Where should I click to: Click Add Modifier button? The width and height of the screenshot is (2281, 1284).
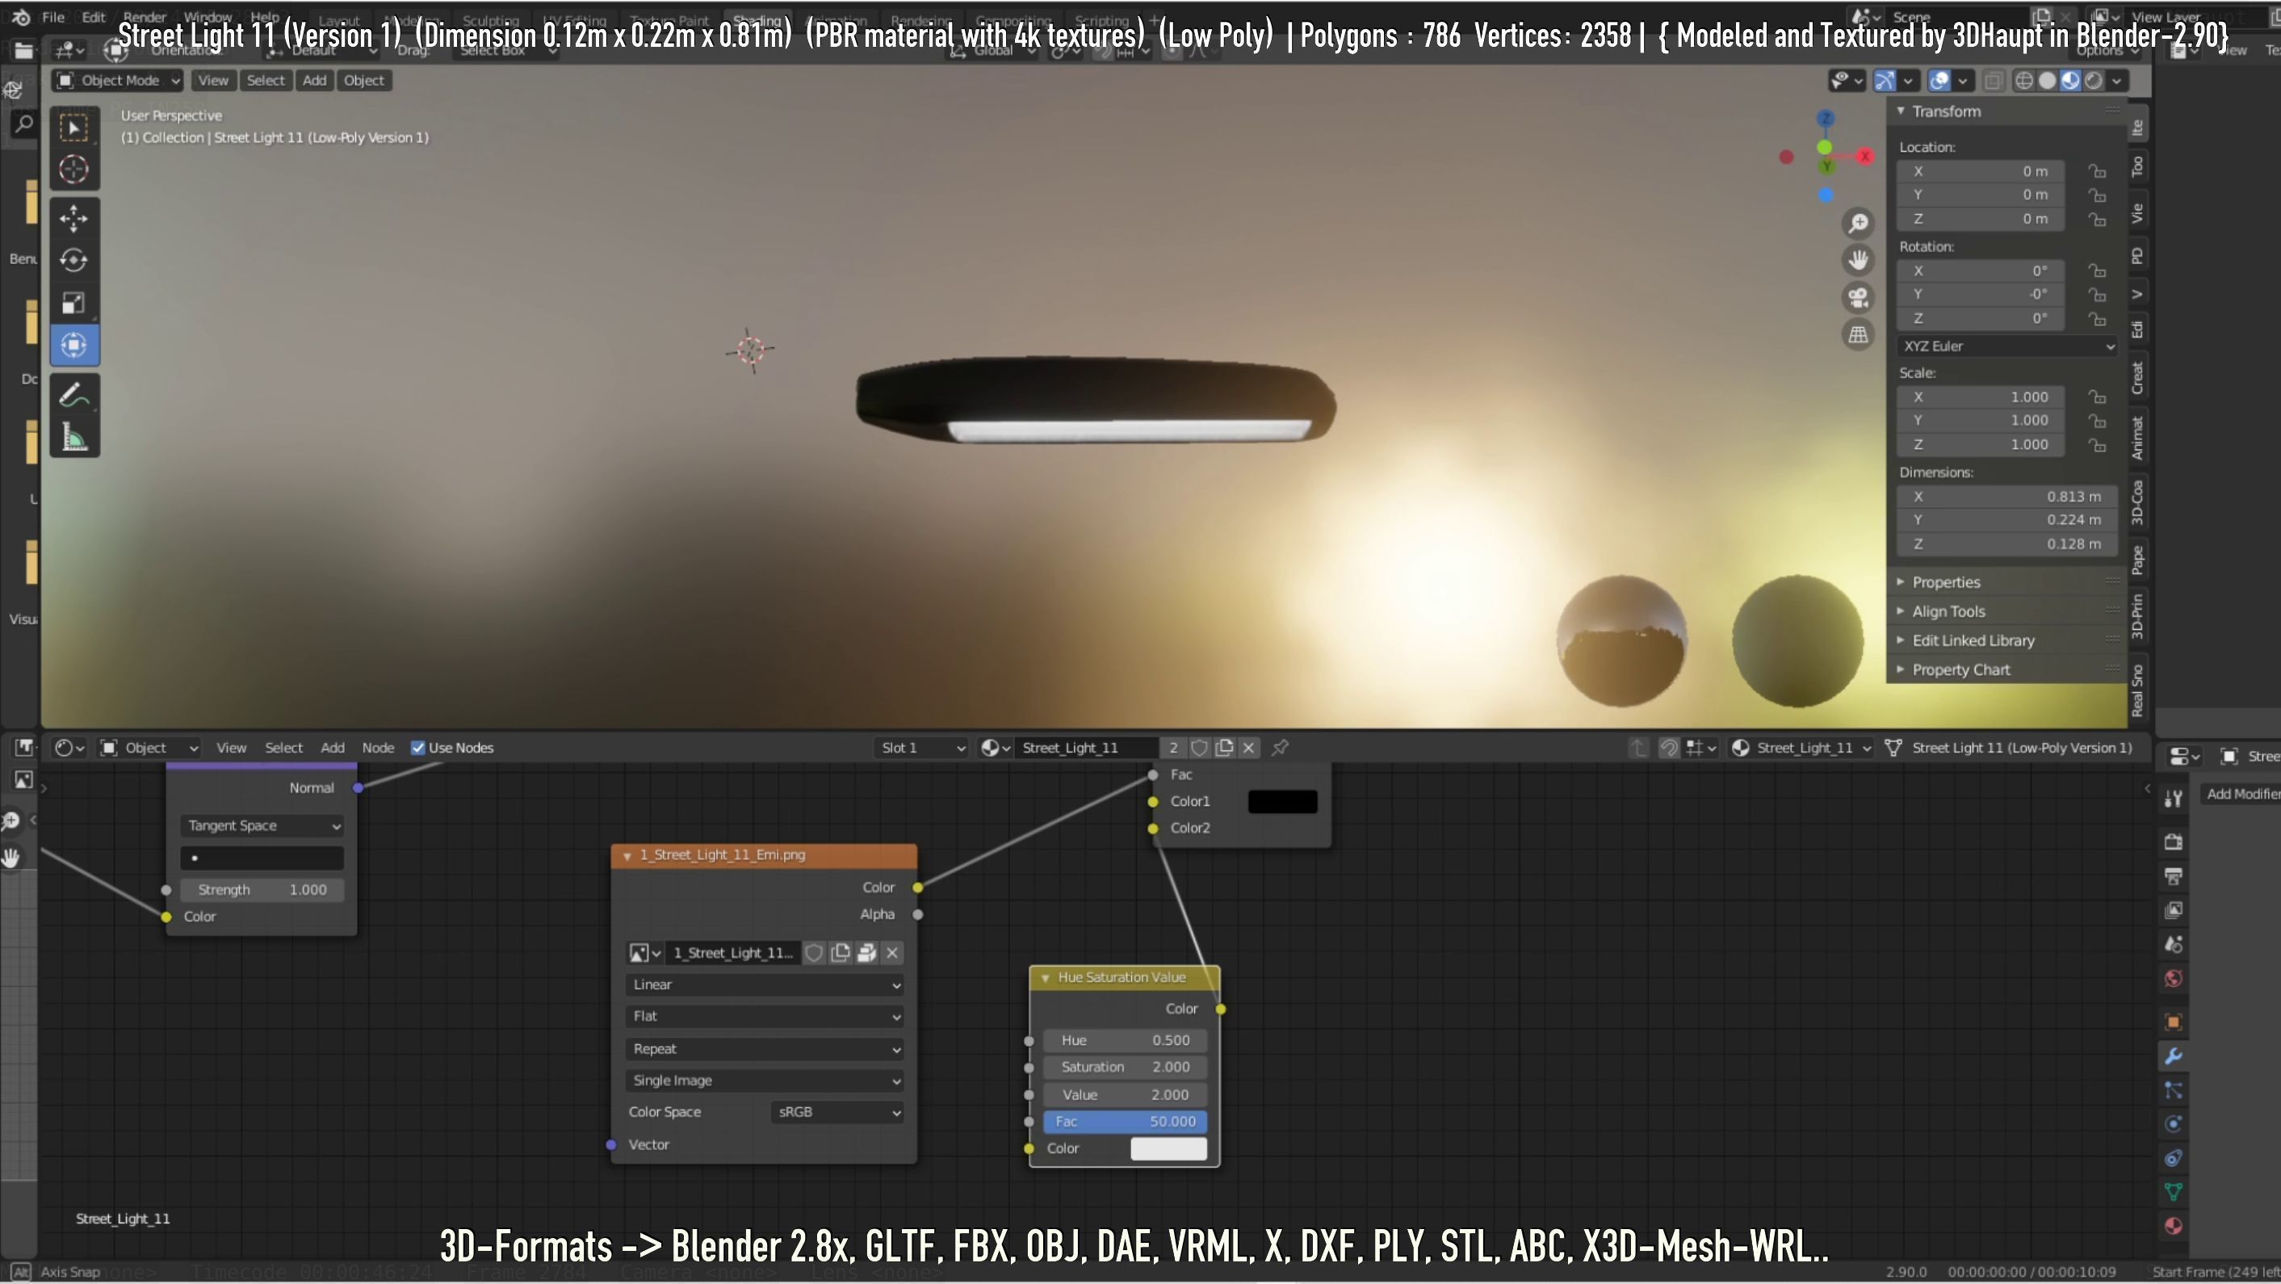[2241, 795]
